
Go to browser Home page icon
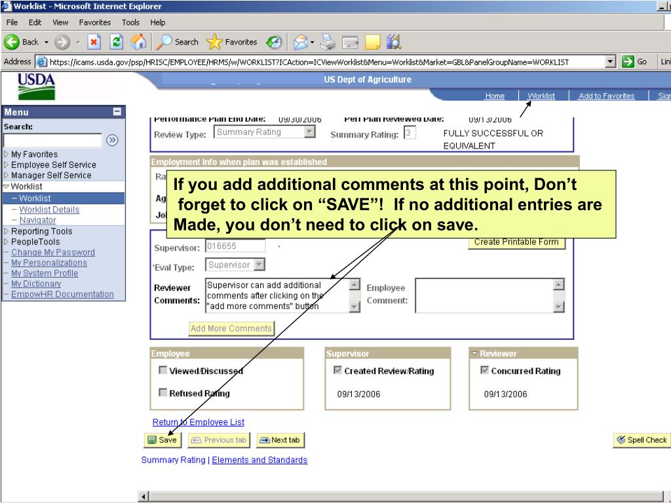pos(138,42)
